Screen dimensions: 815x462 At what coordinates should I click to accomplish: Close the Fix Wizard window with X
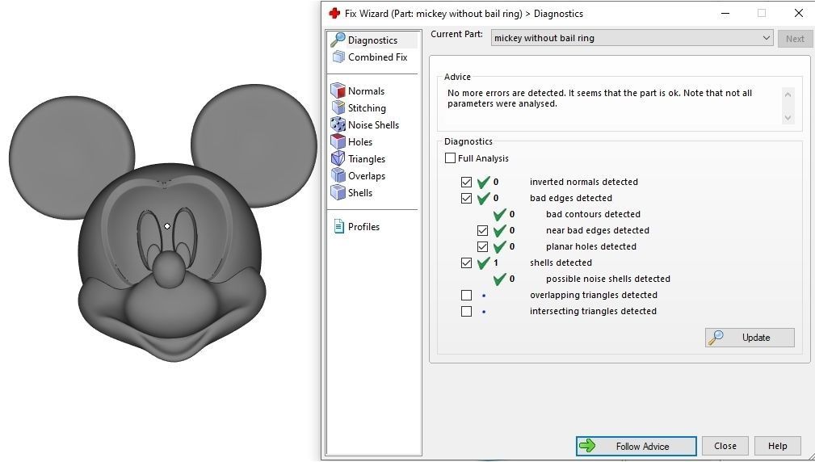(799, 13)
